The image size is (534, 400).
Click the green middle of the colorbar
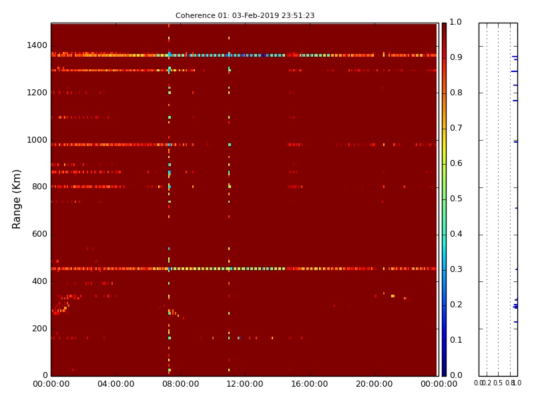tap(444, 199)
